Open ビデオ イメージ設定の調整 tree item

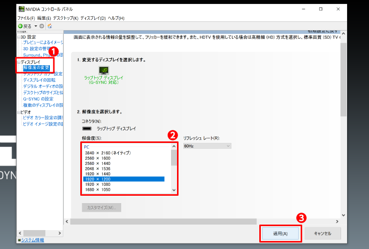pyautogui.click(x=43, y=124)
